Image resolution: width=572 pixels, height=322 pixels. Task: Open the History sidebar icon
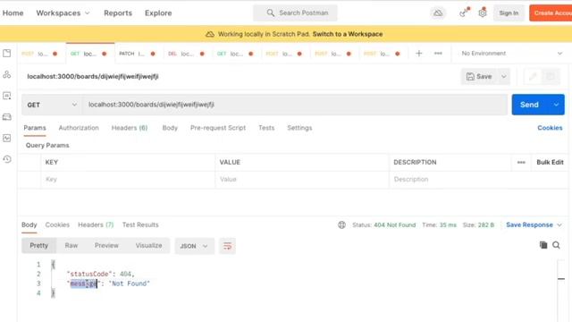(7, 159)
